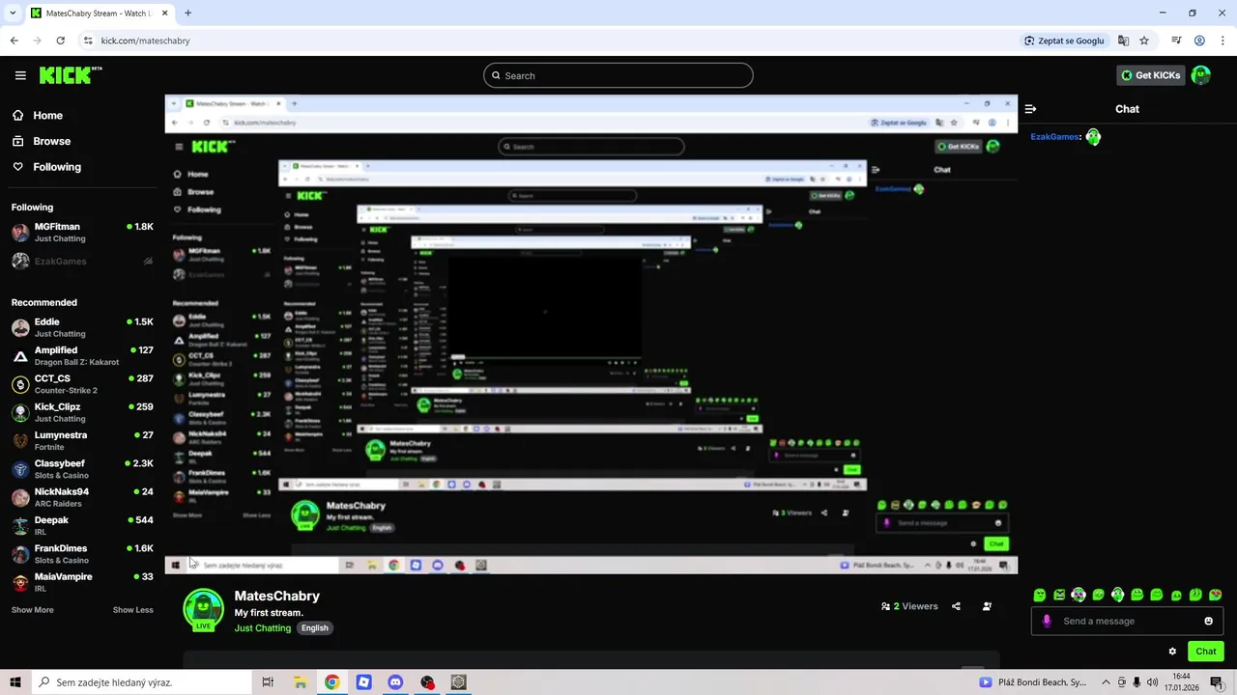Viewport: 1237px width, 695px height.
Task: Open Eddie recommended channel
Action: 82,327
